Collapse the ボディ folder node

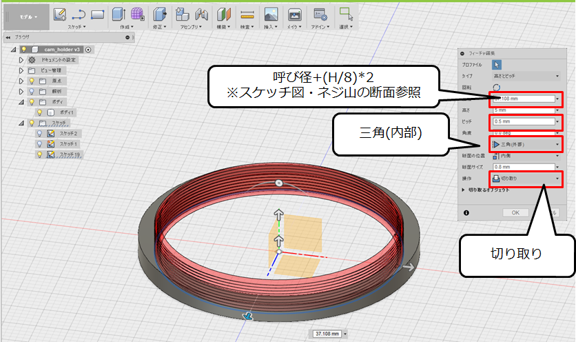(x=21, y=102)
